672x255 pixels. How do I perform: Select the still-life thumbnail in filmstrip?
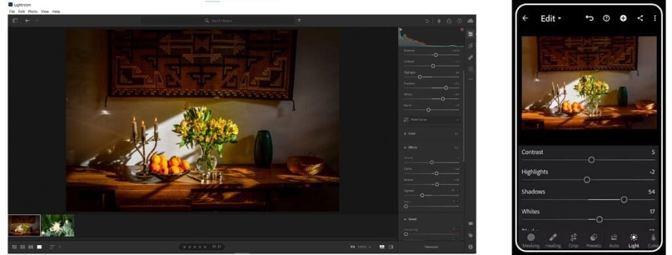(x=24, y=226)
